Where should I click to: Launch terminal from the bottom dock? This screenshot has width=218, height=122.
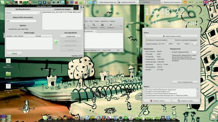click(50, 118)
